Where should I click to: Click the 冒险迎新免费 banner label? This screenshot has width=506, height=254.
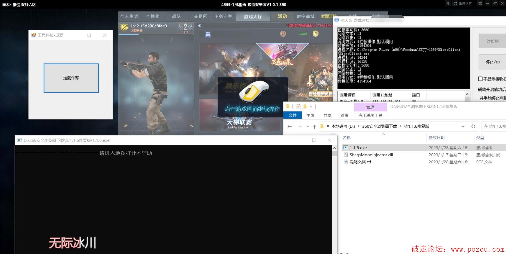click(x=320, y=94)
